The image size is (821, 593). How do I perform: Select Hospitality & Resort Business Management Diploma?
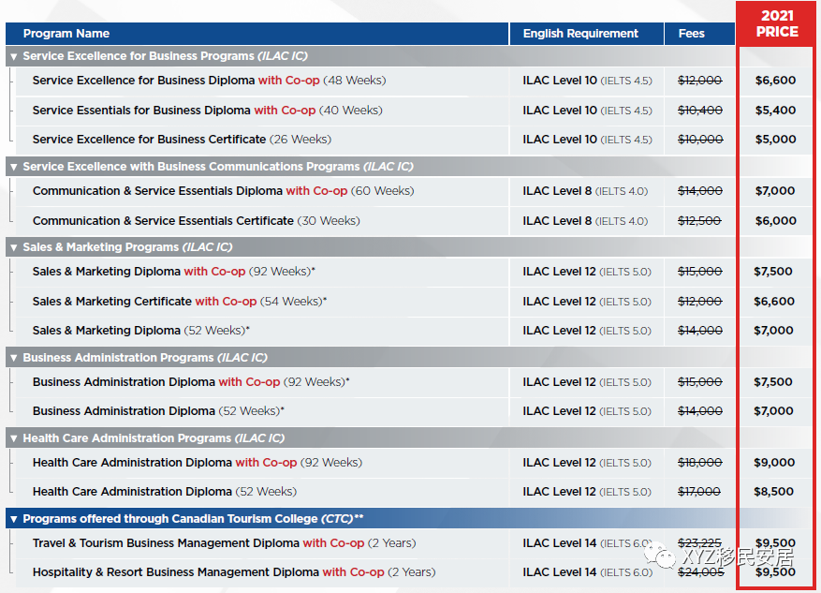click(234, 572)
